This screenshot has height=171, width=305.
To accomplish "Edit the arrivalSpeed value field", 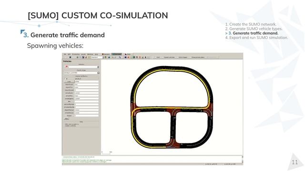I will pos(87,99).
